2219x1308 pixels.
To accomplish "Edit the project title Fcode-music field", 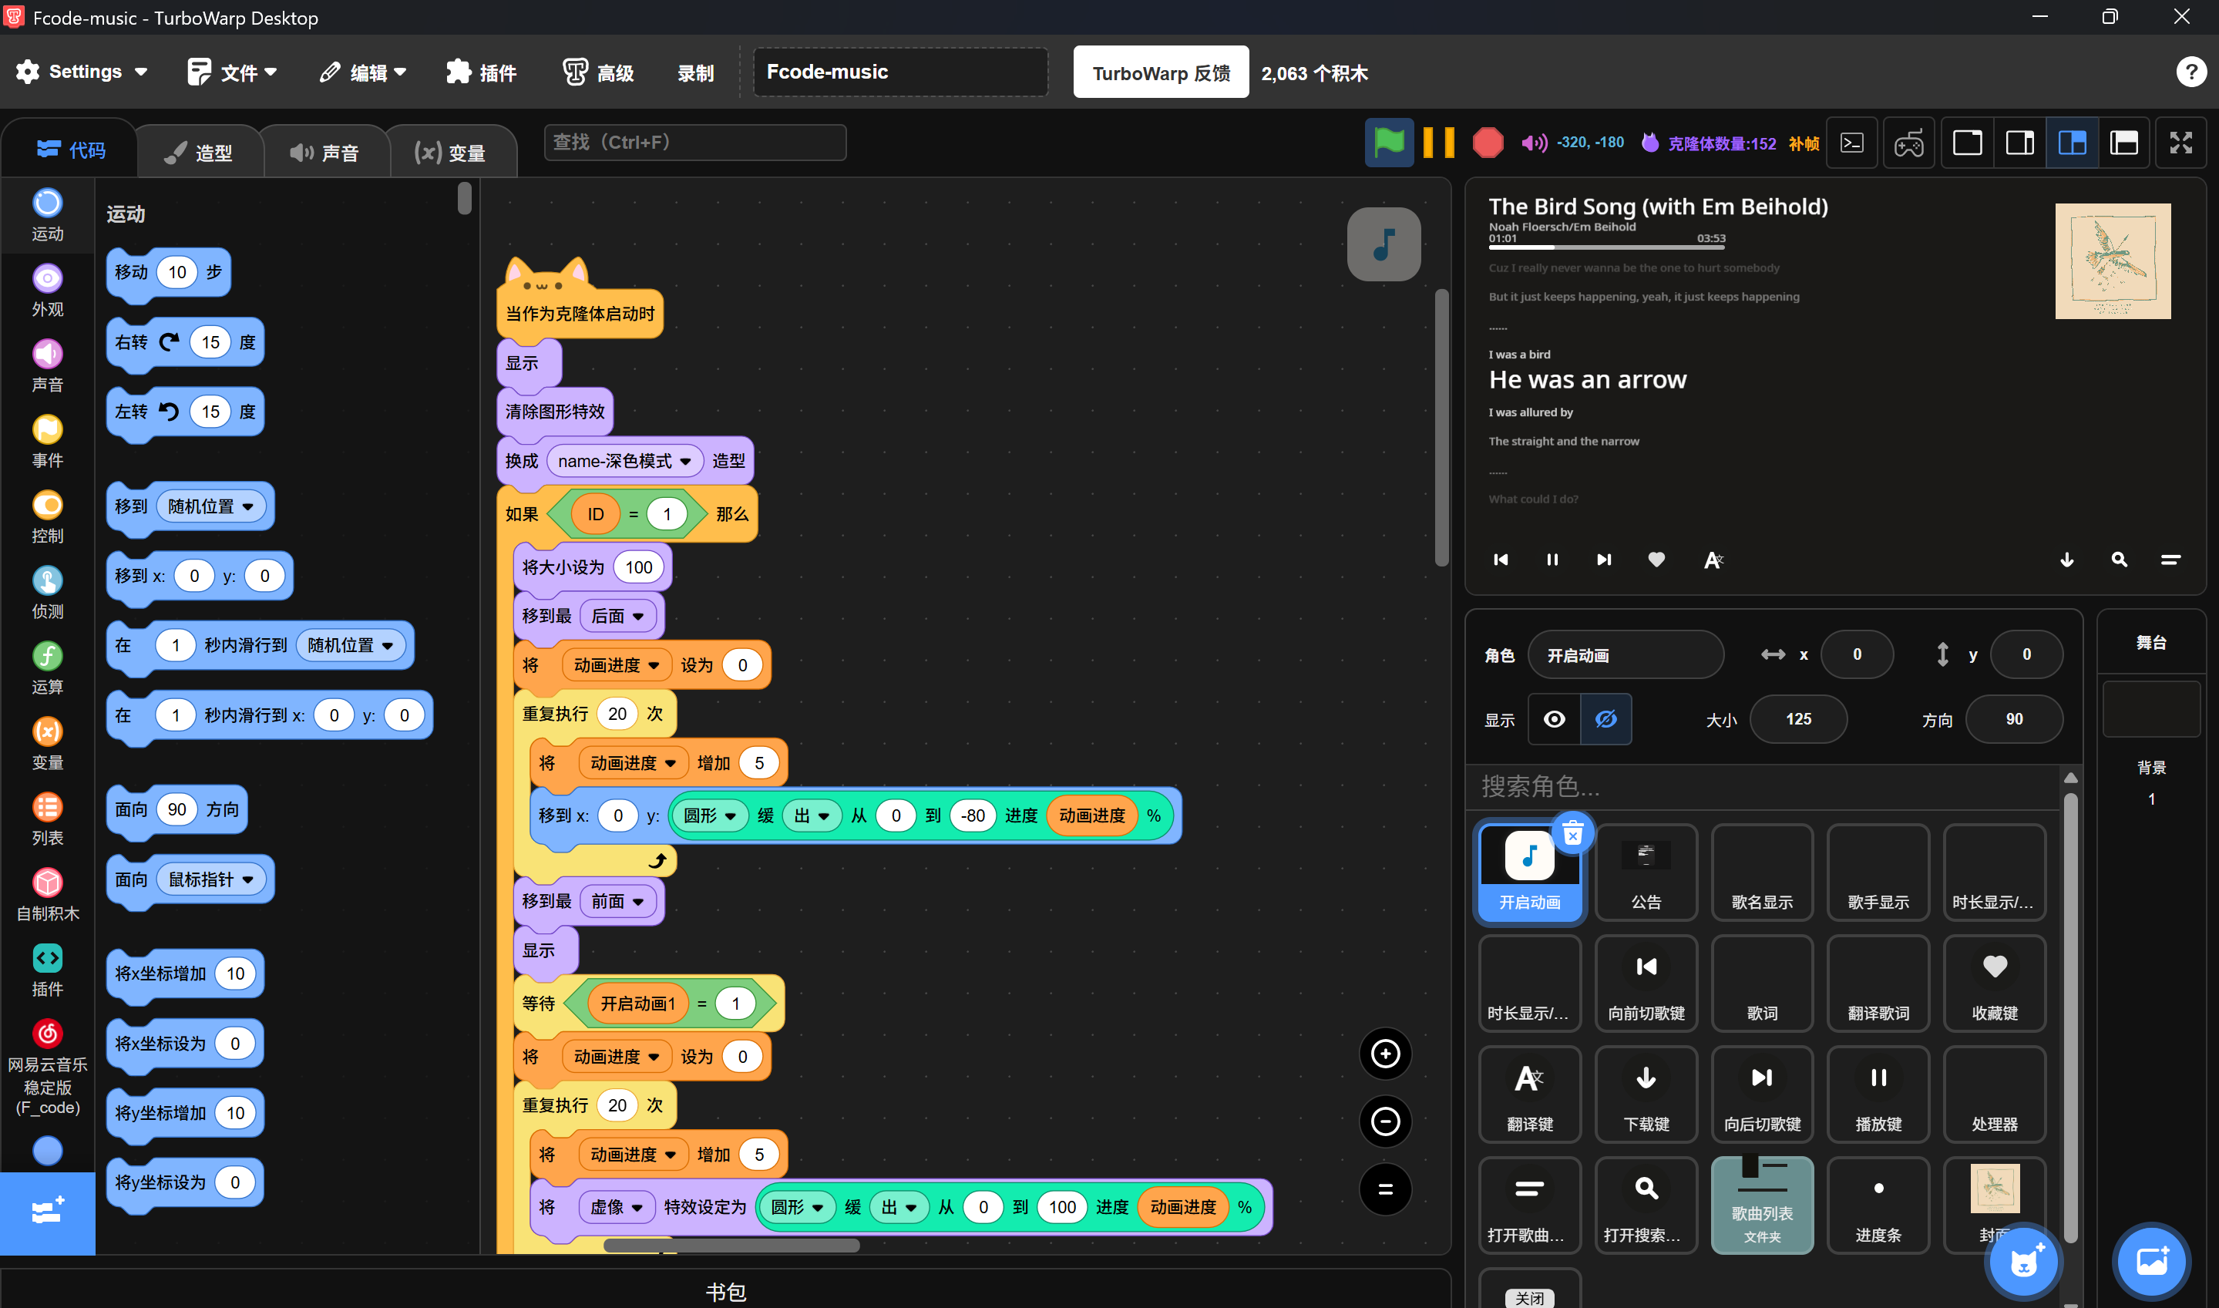I will click(901, 72).
